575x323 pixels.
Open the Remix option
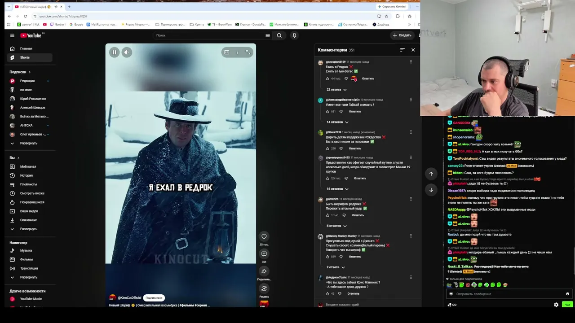coord(264,288)
